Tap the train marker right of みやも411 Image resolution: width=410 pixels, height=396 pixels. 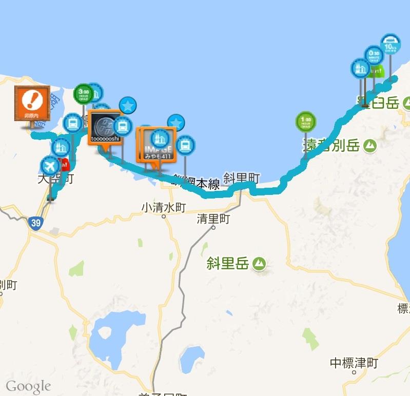(x=185, y=145)
